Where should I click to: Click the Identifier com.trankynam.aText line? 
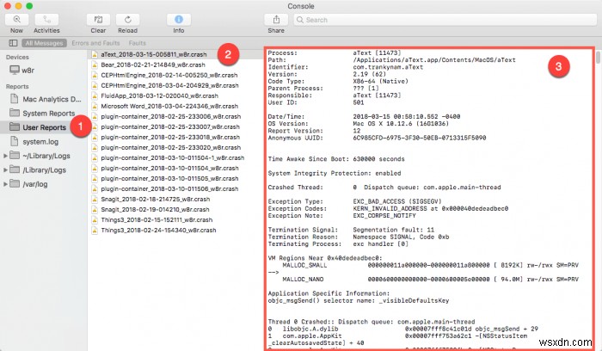coord(345,67)
